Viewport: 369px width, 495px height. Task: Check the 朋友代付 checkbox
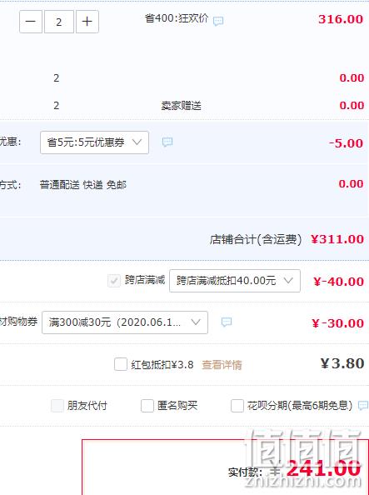point(57,406)
